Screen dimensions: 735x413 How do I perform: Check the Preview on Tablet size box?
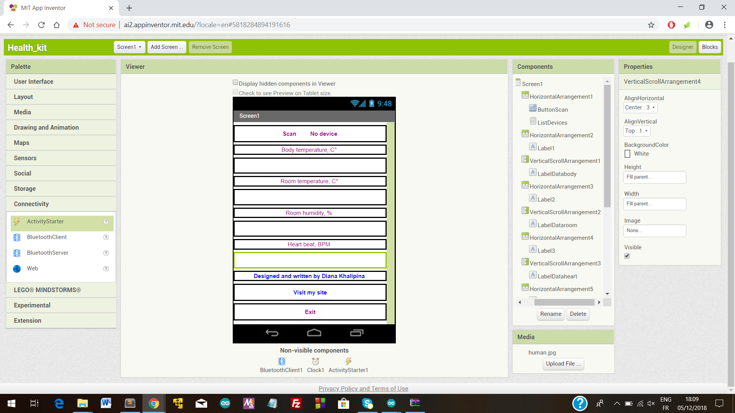[x=235, y=92]
